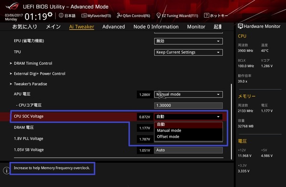Select the DRAM 電圧 row label
The image size is (286, 187).
pos(24,128)
